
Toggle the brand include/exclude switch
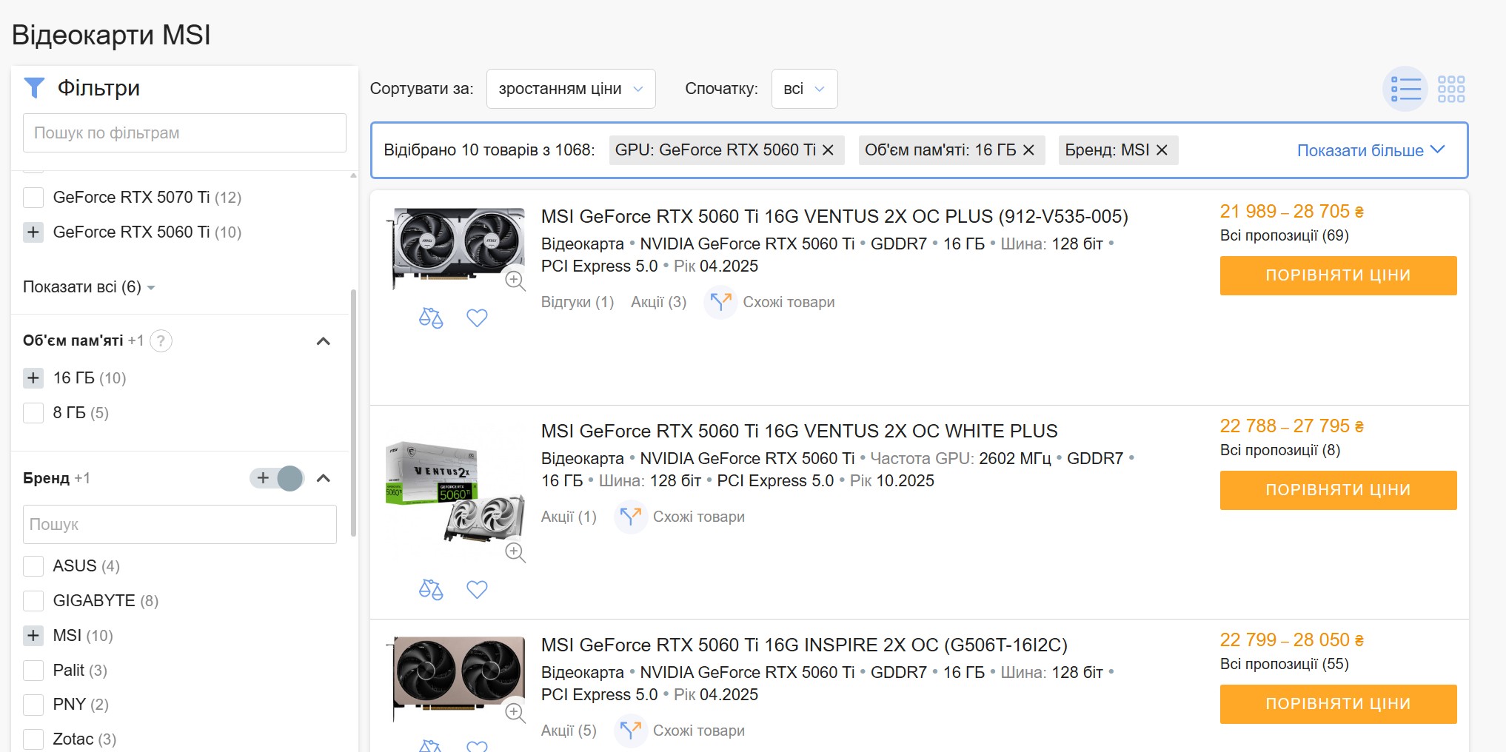pos(277,478)
